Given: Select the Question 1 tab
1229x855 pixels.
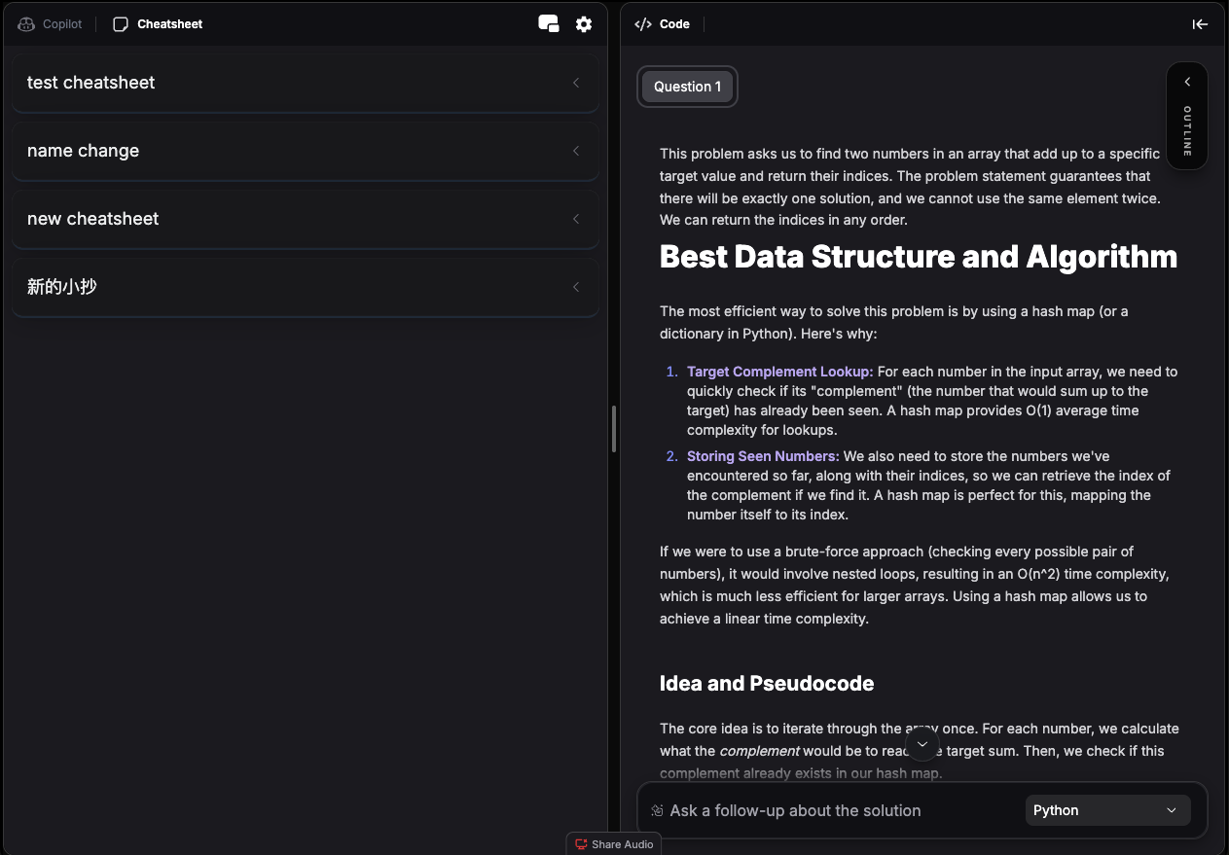Looking at the screenshot, I should [x=687, y=87].
